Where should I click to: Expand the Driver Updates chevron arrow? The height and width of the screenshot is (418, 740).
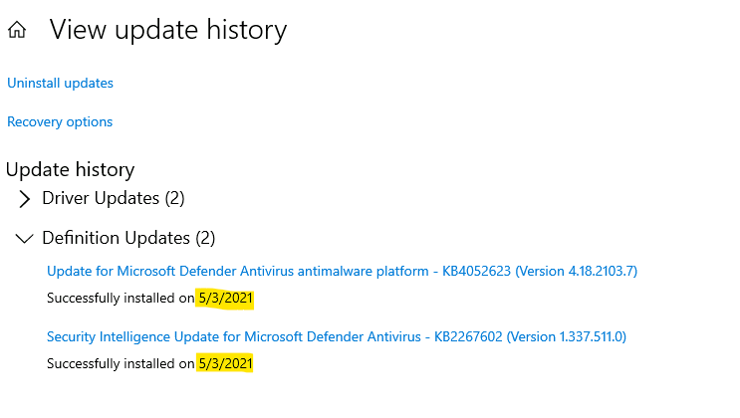pyautogui.click(x=24, y=199)
